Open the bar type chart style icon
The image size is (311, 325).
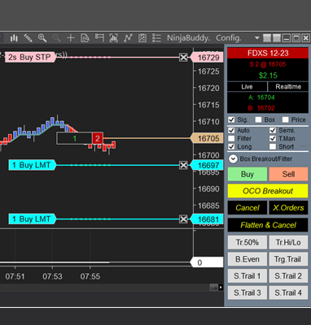(x=14, y=38)
